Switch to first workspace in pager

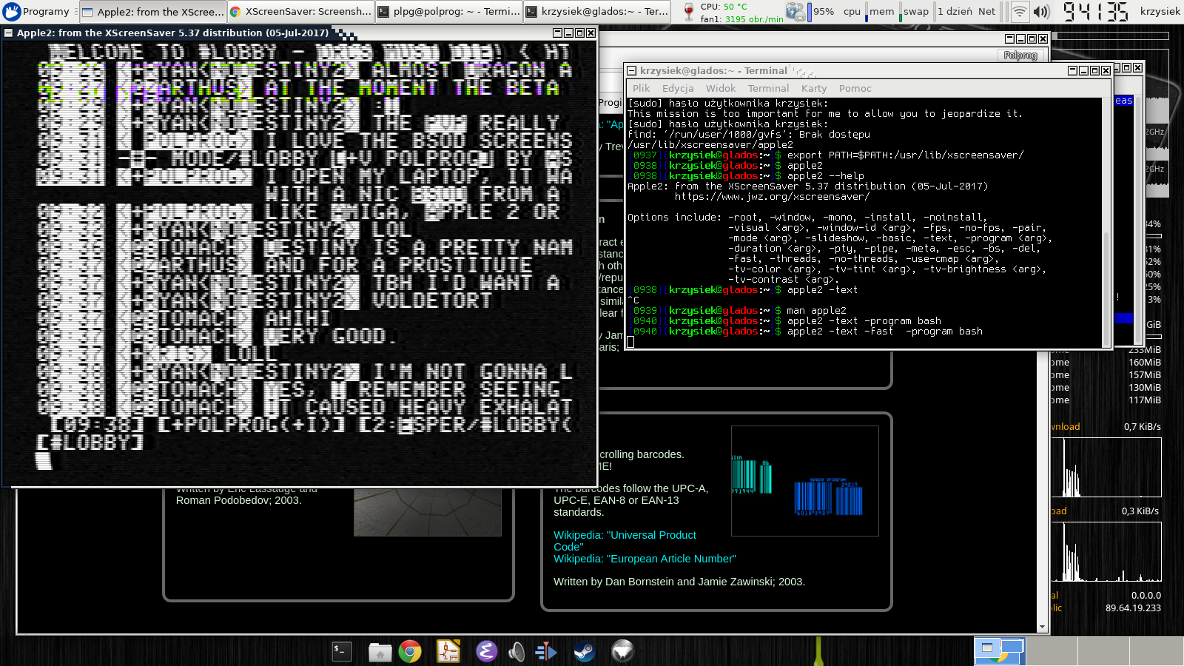(x=999, y=651)
